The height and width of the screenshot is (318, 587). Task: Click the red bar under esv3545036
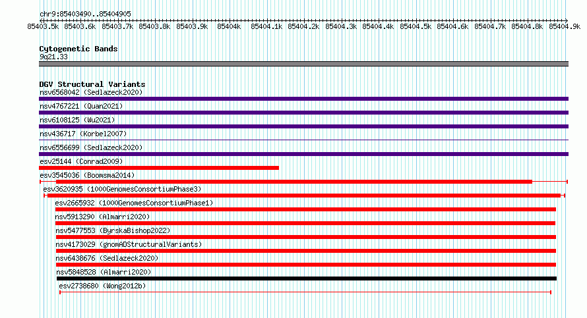tap(303, 182)
